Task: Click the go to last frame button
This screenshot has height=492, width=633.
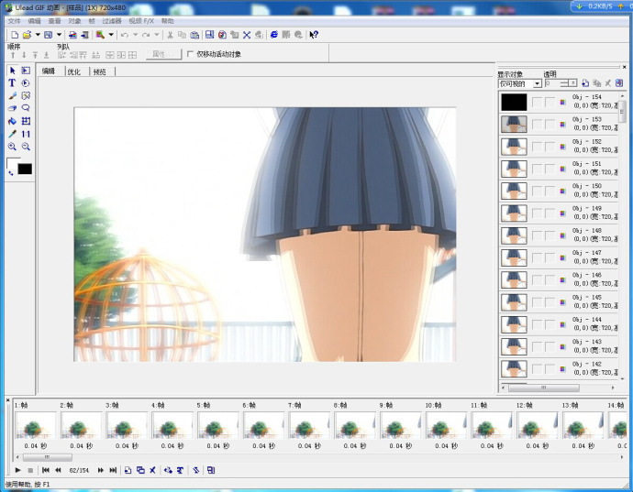Action: click(x=113, y=470)
